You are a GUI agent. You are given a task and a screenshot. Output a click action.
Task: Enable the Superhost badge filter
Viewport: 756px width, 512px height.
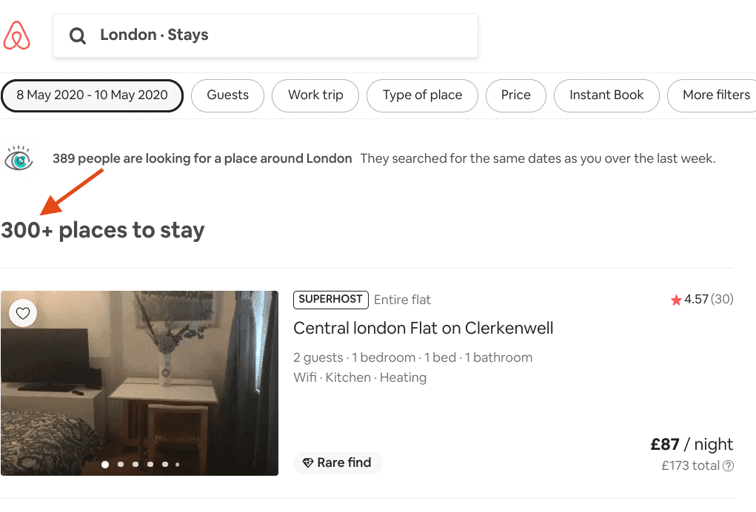pyautogui.click(x=330, y=300)
